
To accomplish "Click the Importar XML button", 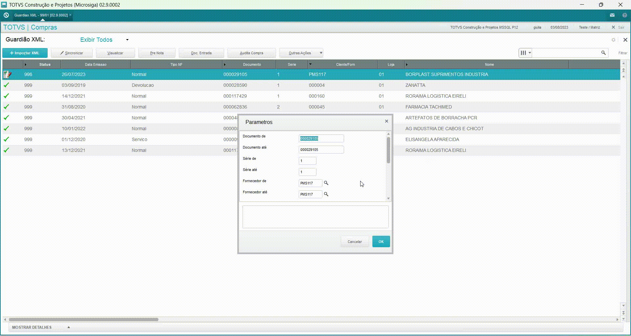I will pyautogui.click(x=25, y=53).
